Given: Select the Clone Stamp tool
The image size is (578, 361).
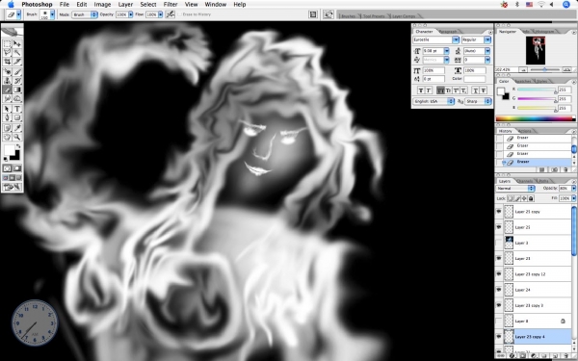Looking at the screenshot, I should [7, 81].
